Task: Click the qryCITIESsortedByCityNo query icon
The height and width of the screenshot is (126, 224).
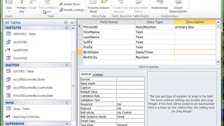Action: pyautogui.click(x=8, y=79)
